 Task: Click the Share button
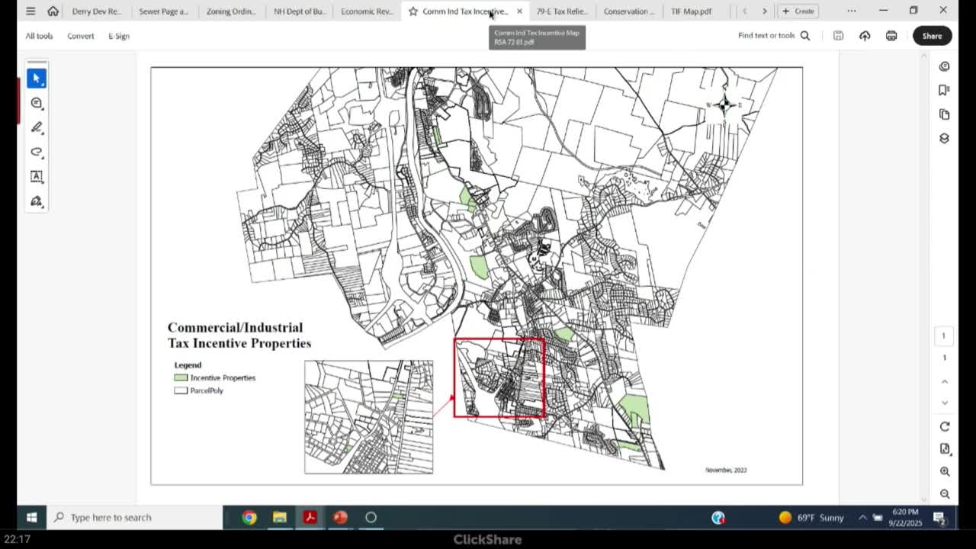point(932,36)
